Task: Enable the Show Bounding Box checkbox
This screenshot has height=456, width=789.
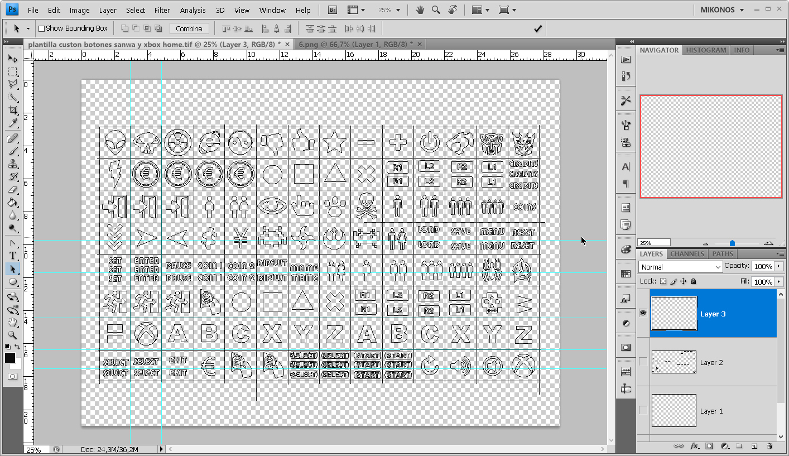Action: click(x=41, y=28)
